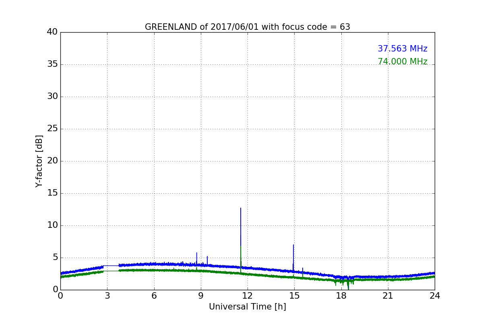Image resolution: width=483 pixels, height=322 pixels.
Task: Click the blue spike just before 9 hours
Action: point(196,258)
